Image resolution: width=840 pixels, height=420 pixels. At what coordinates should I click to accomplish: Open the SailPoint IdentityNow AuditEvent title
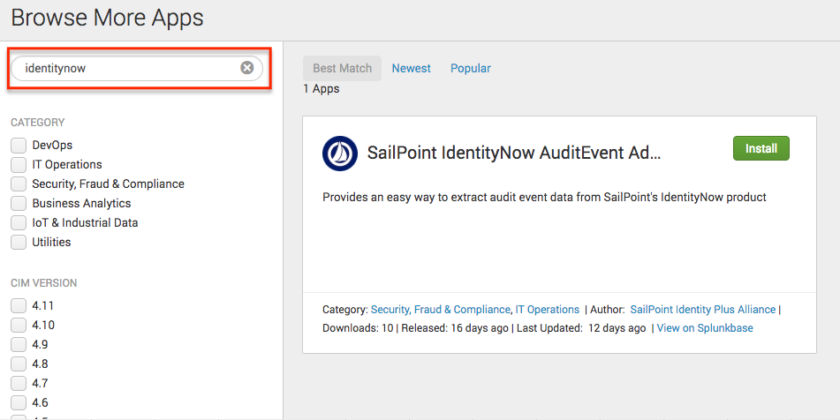pos(514,154)
